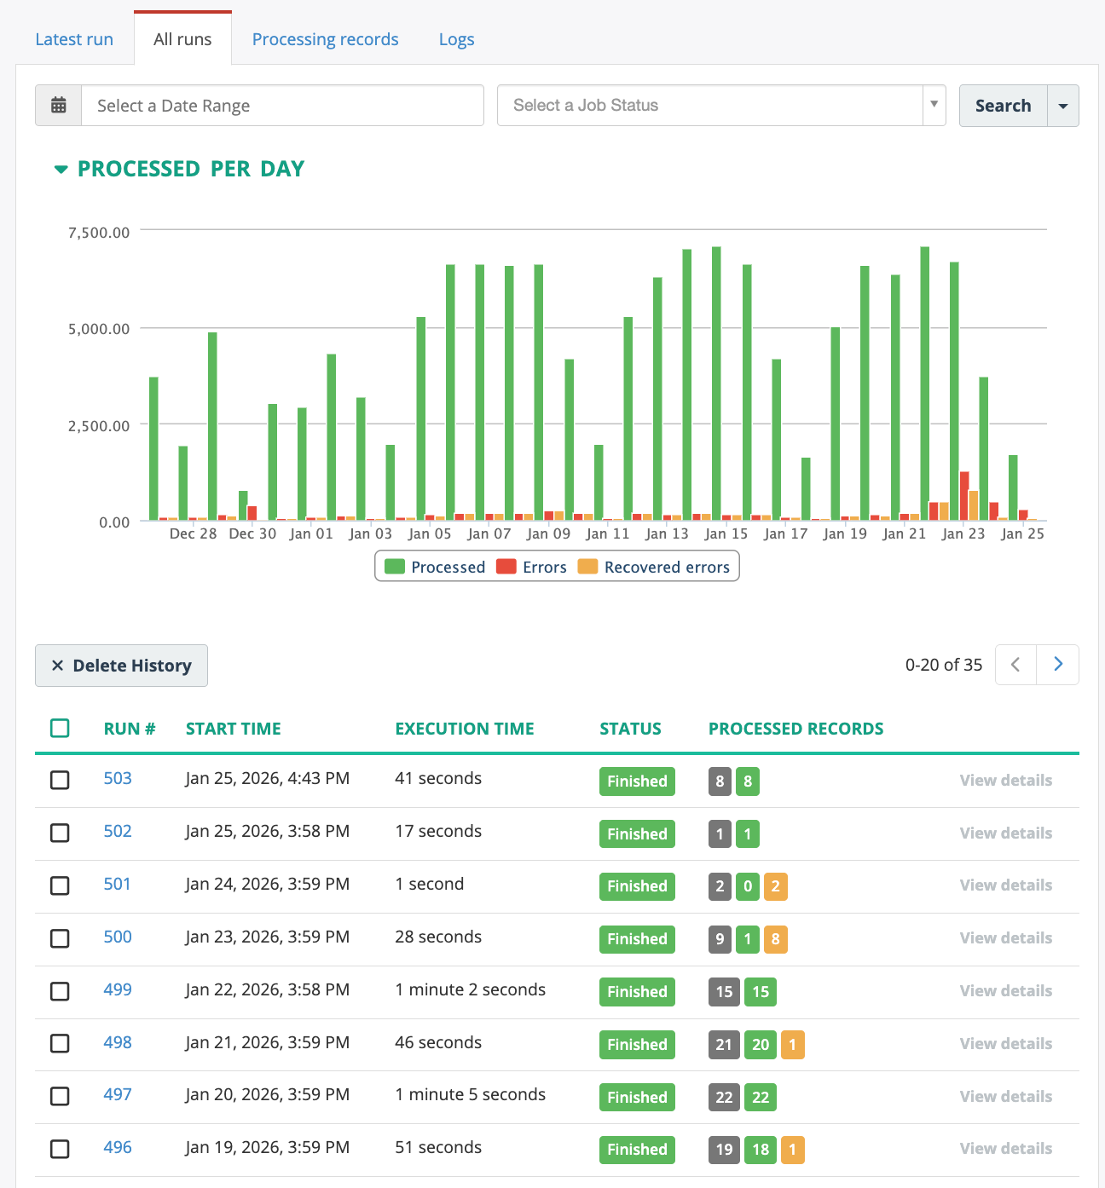
Task: Switch to the Latest run tab
Action: coord(74,39)
